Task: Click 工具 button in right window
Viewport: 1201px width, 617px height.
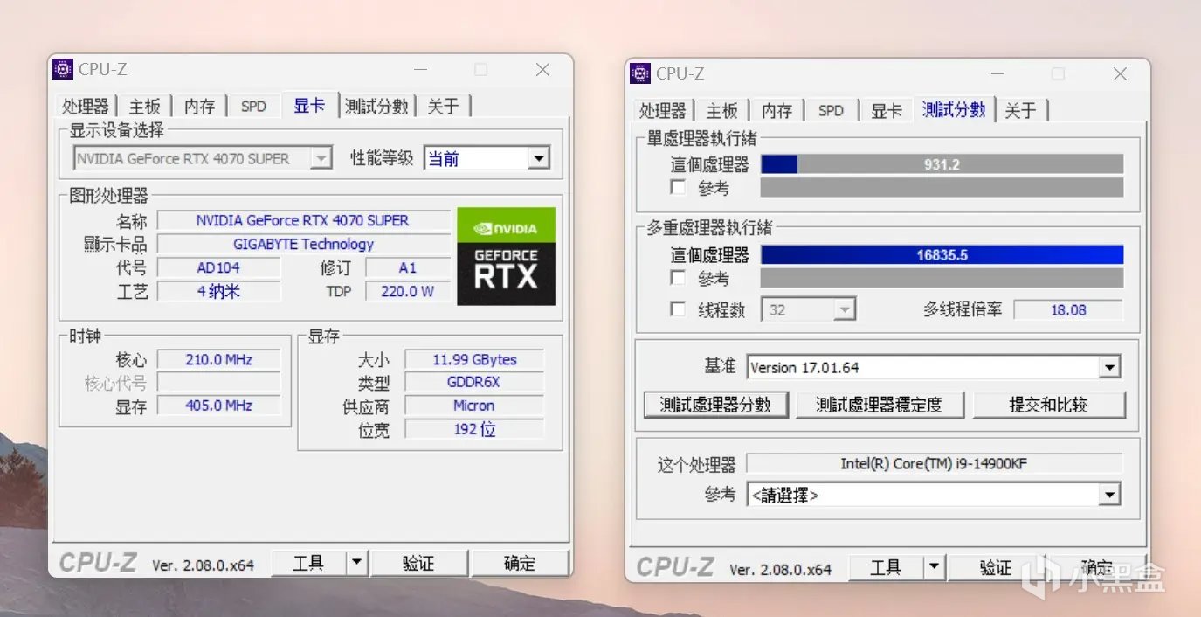Action: 886,568
